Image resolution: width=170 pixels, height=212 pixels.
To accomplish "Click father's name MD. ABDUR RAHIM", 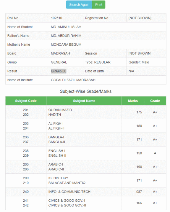I will click(66, 36).
